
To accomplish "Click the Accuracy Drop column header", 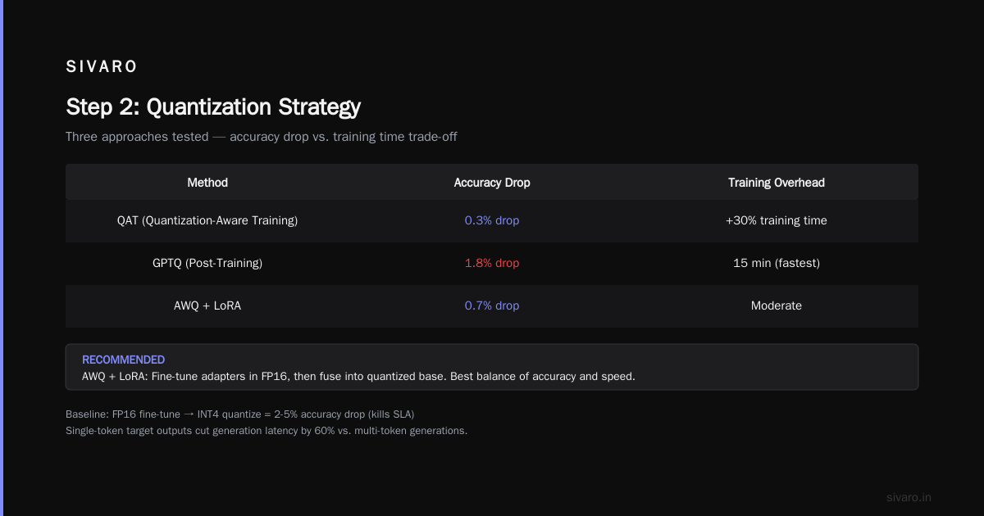I will 492,183.
